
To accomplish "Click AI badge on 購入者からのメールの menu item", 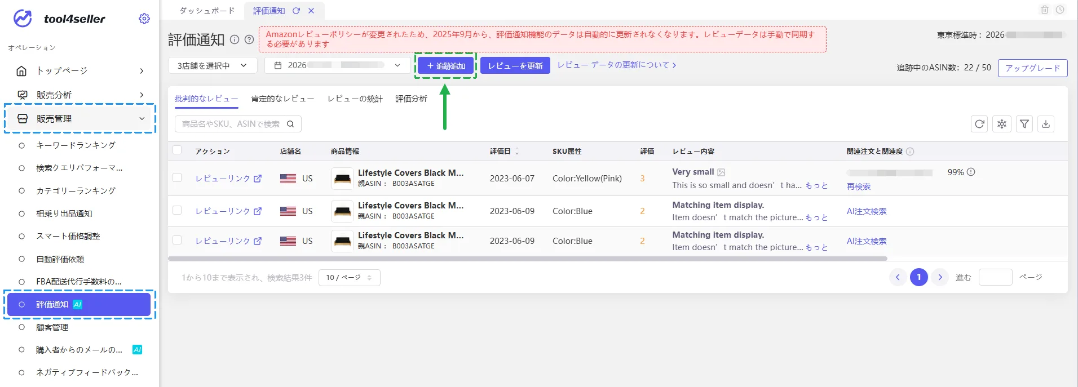I will click(137, 350).
